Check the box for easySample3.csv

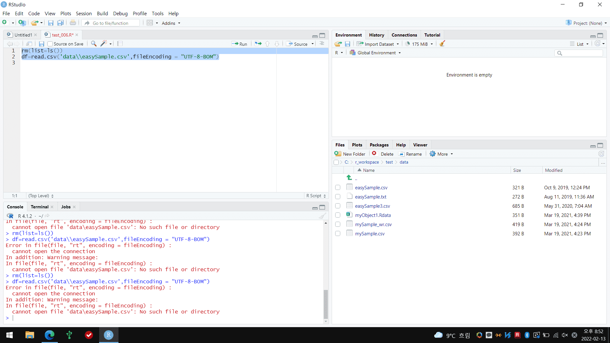coord(338,206)
